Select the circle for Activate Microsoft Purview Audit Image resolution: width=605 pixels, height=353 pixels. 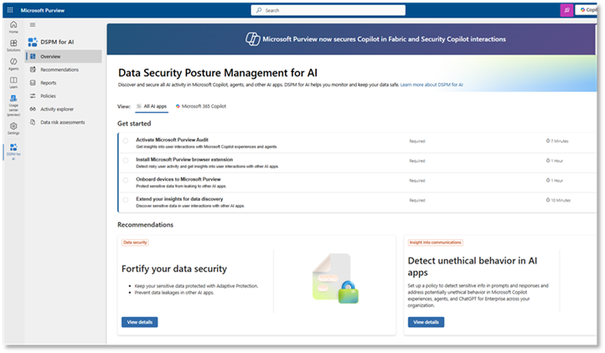(x=126, y=141)
